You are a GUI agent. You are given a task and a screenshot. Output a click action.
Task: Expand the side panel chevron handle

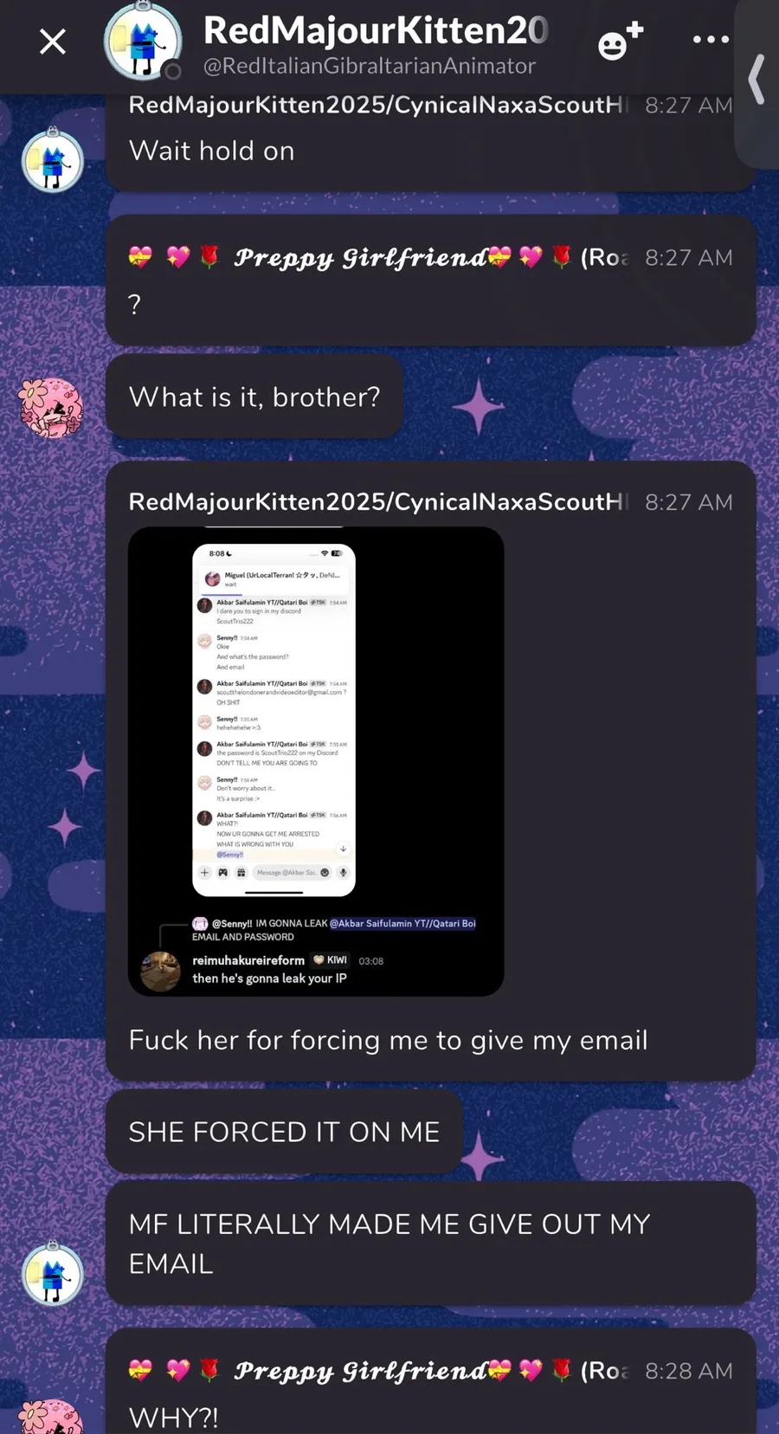click(x=756, y=80)
